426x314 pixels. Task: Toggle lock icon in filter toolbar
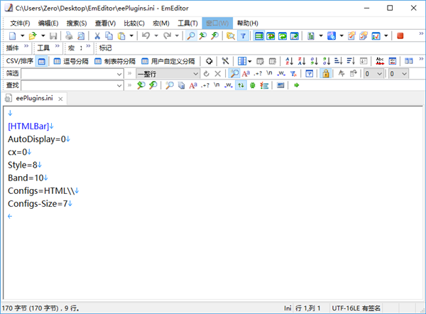tap(326, 74)
